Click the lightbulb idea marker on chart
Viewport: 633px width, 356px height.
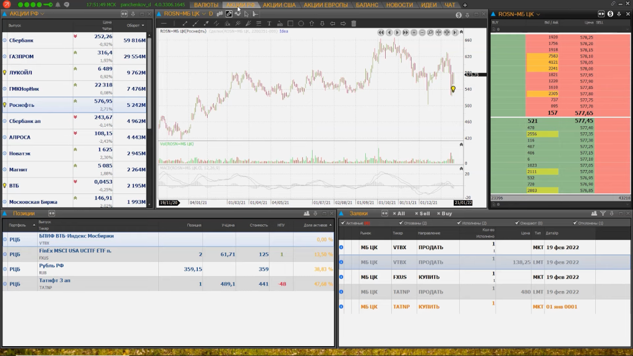point(453,90)
